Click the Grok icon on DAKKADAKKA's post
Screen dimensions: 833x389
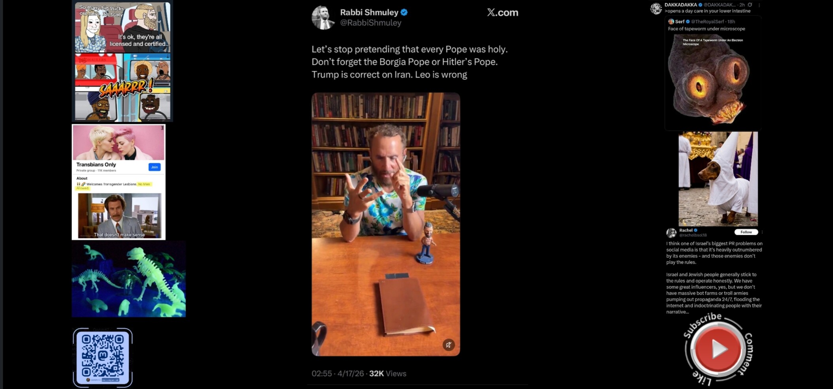point(750,5)
